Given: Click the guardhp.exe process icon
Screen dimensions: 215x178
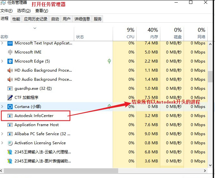Looking at the screenshot, I should pos(10,89).
